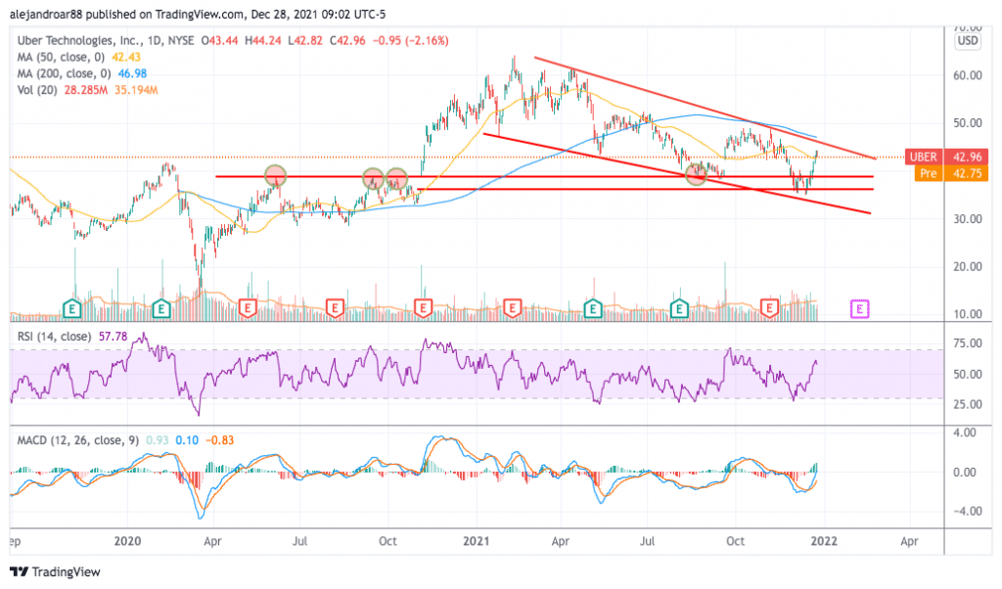
Task: Click the 1D interval in the legend
Action: coord(154,40)
